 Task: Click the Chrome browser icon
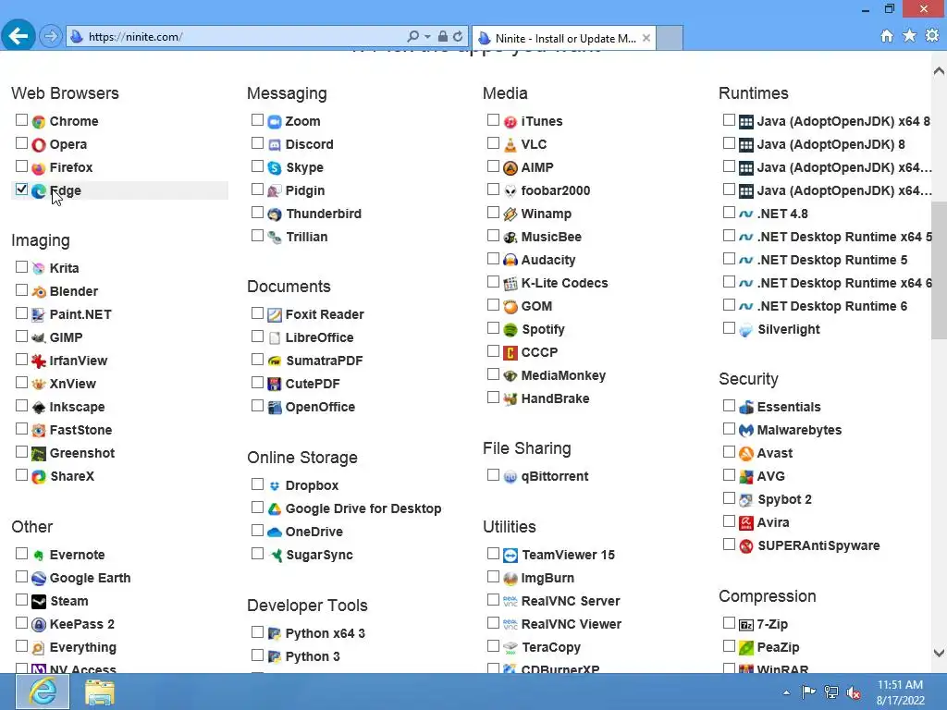pos(39,122)
